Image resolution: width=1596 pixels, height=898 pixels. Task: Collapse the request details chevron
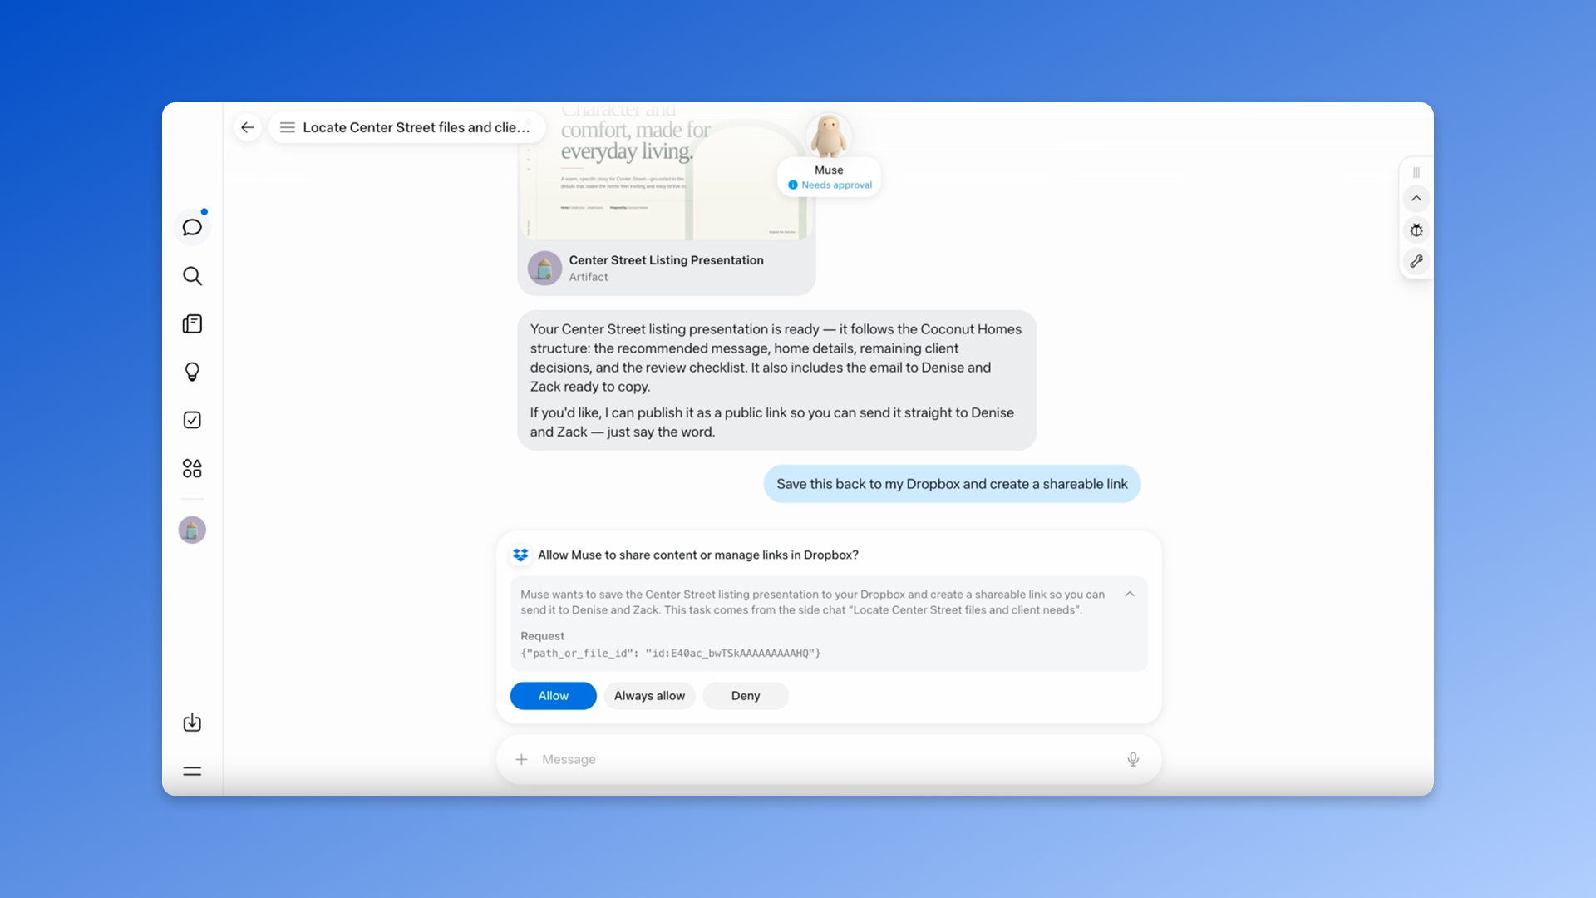[x=1130, y=594]
